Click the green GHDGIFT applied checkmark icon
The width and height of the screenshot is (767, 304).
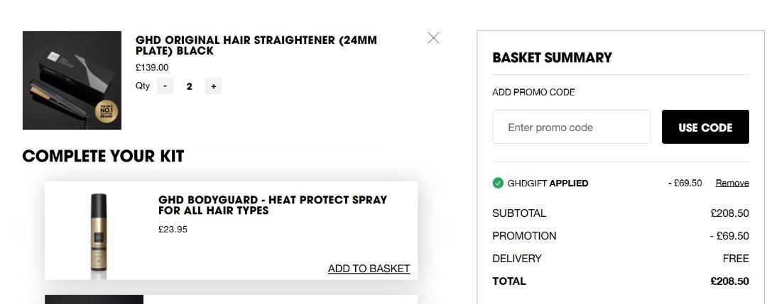[x=498, y=183]
